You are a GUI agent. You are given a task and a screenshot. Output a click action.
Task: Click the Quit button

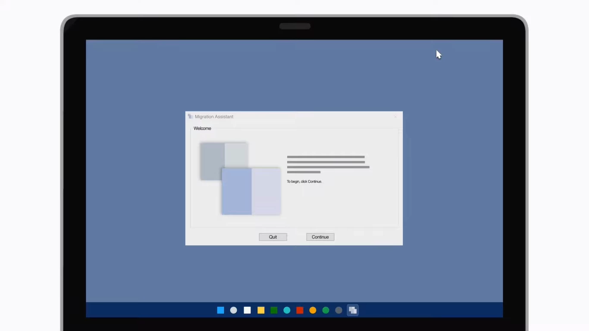click(x=273, y=237)
